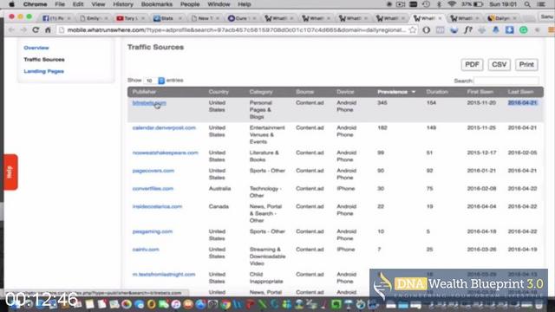Image resolution: width=555 pixels, height=312 pixels.
Task: Sort by the First Seen column header
Action: pyautogui.click(x=480, y=92)
